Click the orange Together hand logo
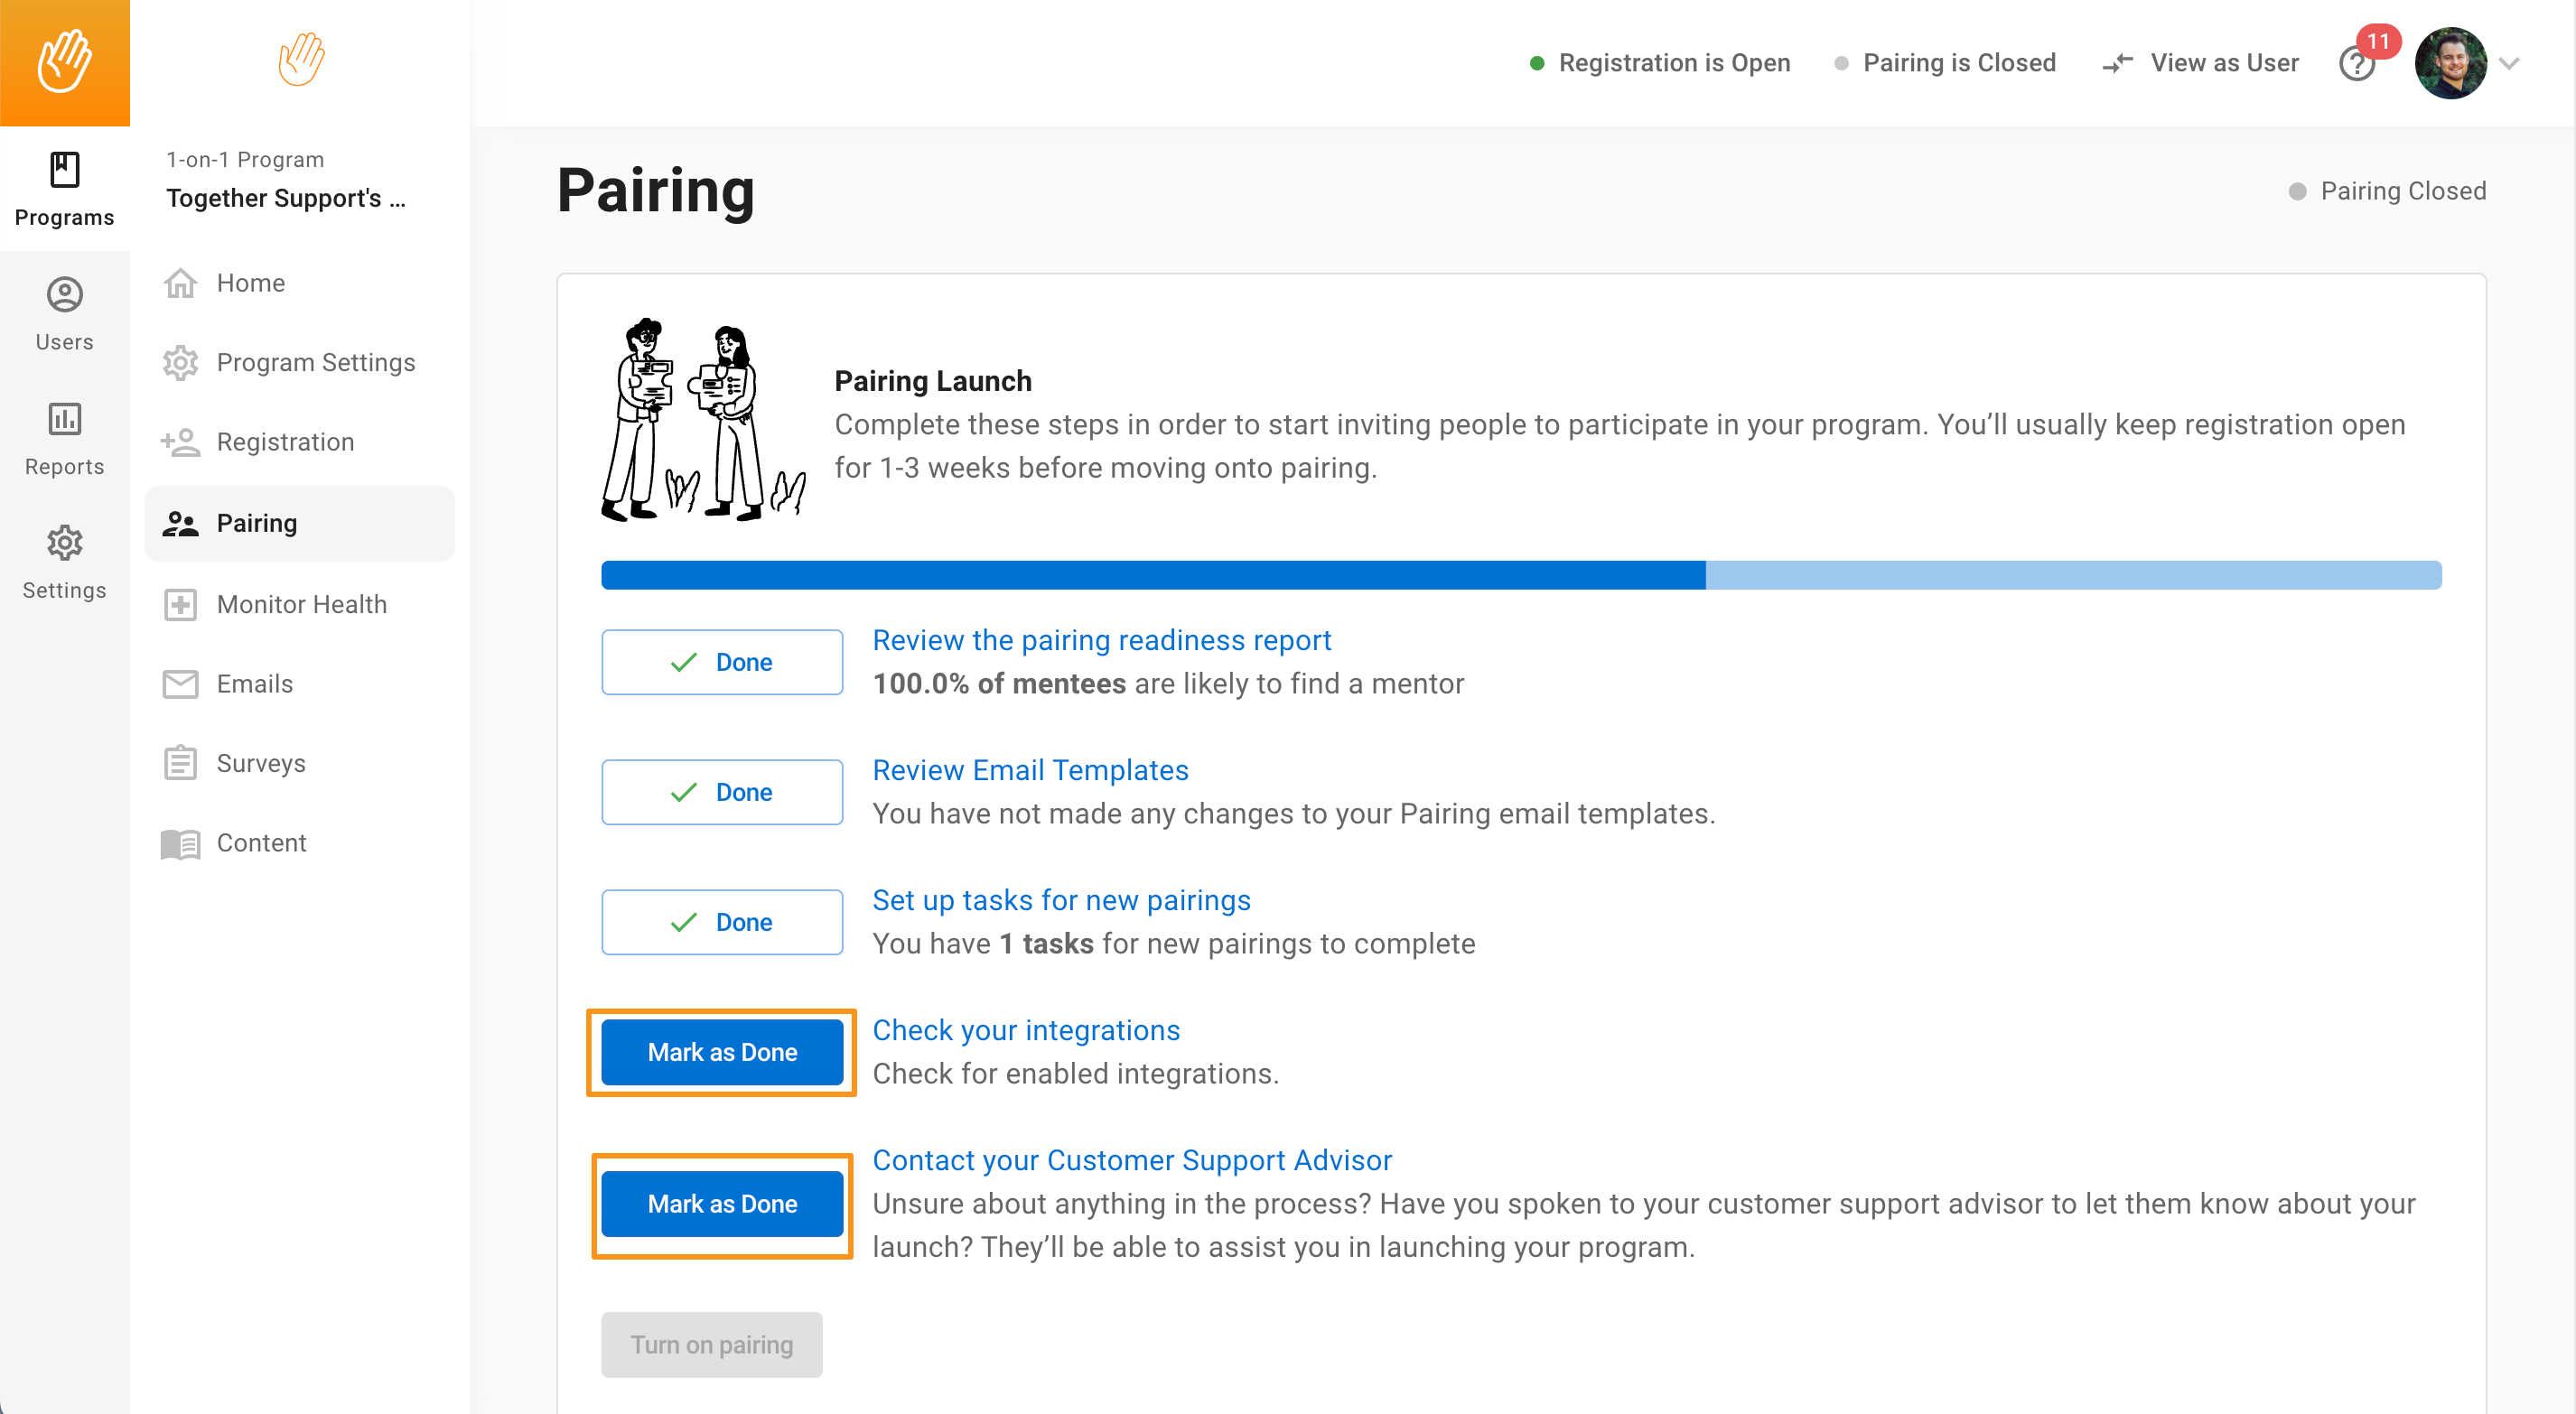The width and height of the screenshot is (2576, 1414). 65,62
